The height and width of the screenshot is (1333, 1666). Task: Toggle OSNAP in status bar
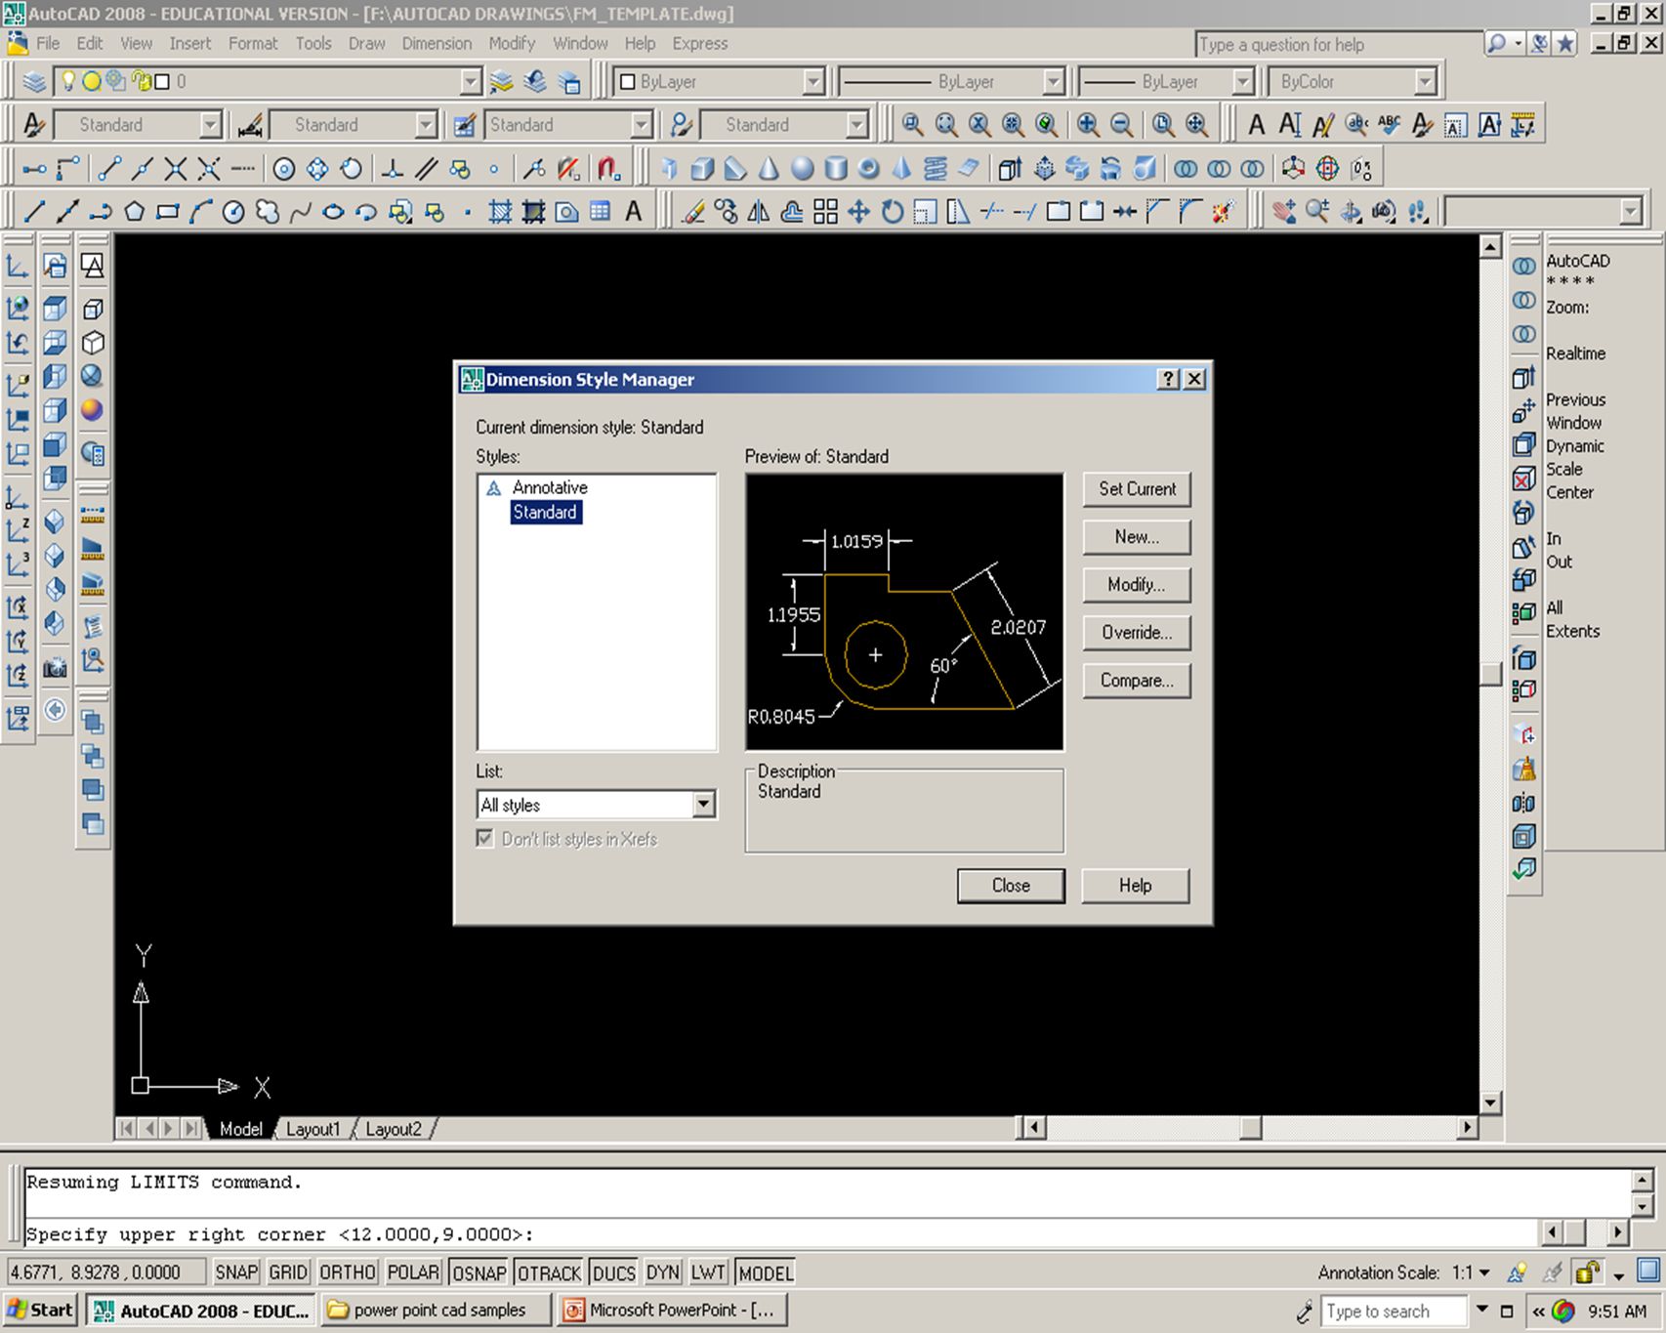coord(479,1272)
